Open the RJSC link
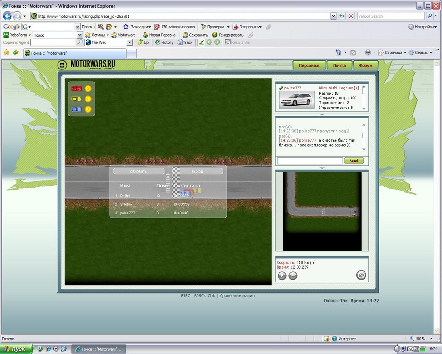442x354 pixels. tap(185, 296)
